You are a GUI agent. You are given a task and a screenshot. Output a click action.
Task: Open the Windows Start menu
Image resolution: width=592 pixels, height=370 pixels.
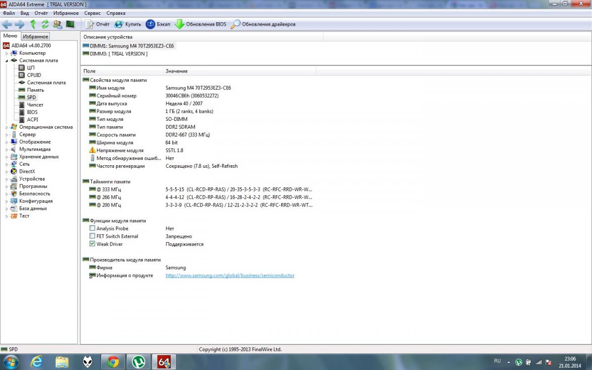coord(11,362)
